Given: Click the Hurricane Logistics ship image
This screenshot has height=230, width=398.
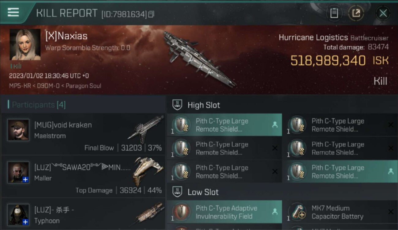Looking at the screenshot, I should 199,58.
